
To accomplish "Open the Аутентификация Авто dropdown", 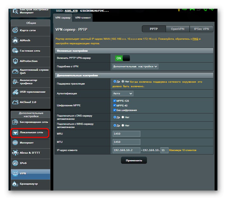I will click(x=123, y=94).
